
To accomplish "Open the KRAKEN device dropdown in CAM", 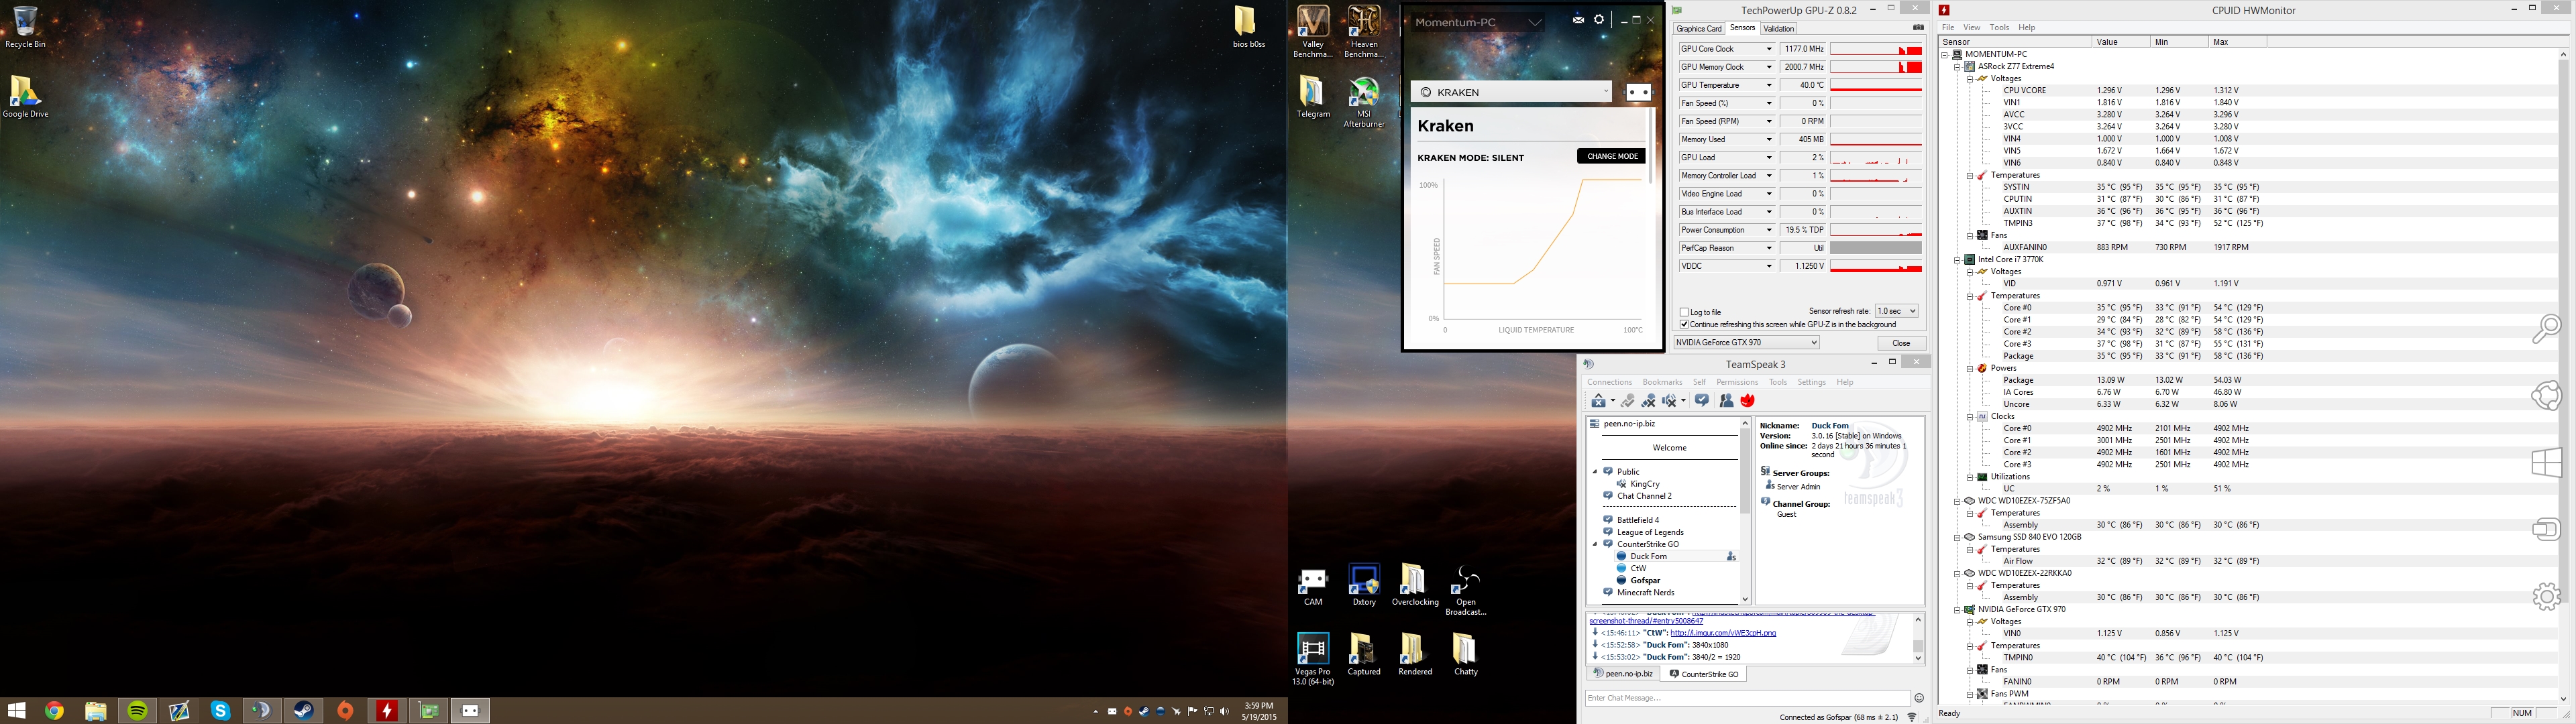I will 1511,92.
